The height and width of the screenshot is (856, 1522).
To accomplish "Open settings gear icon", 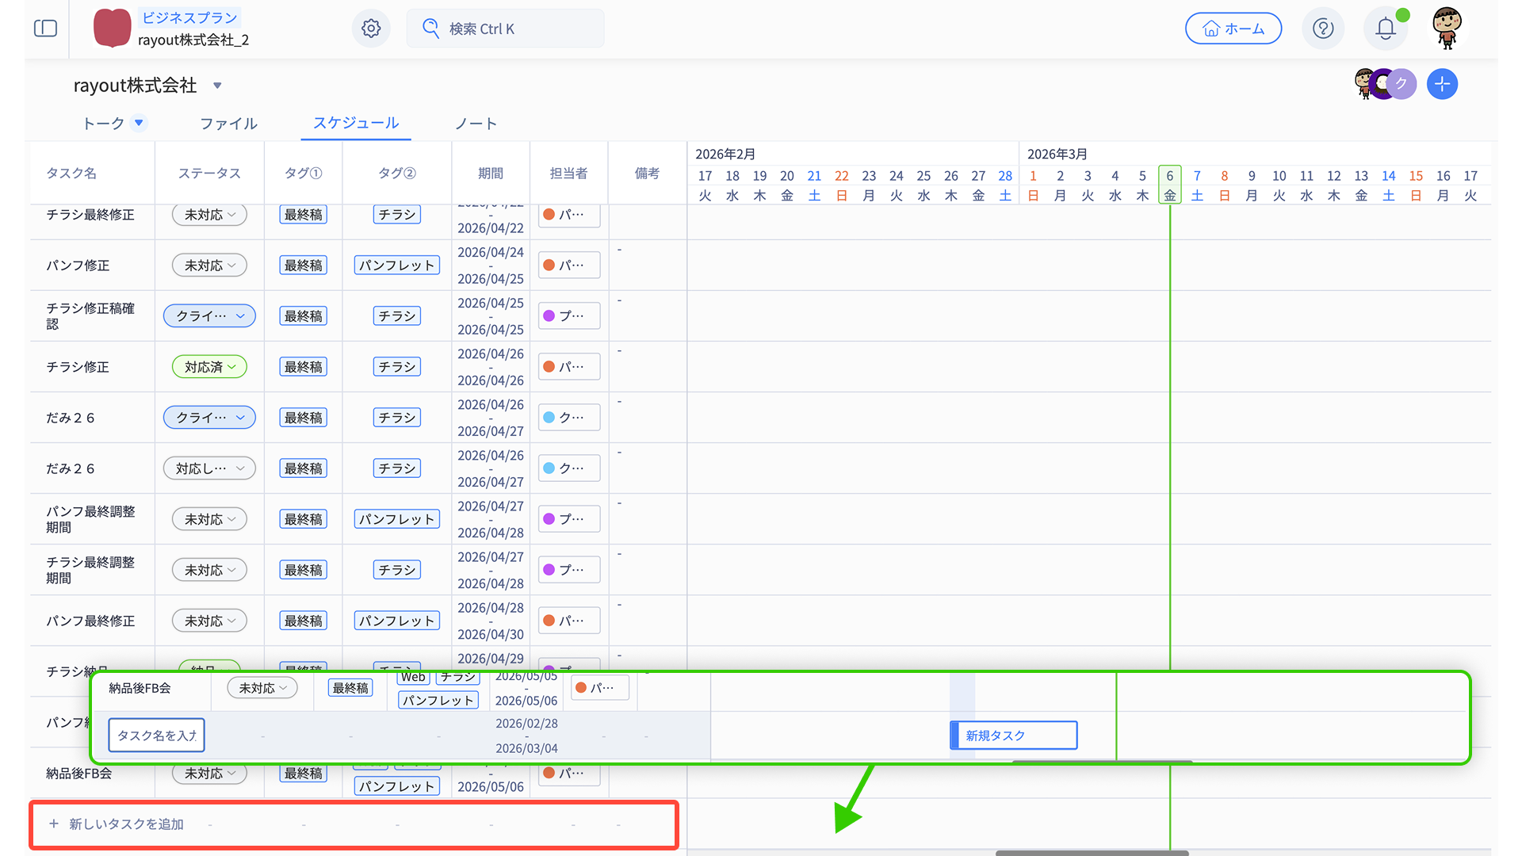I will click(x=371, y=29).
